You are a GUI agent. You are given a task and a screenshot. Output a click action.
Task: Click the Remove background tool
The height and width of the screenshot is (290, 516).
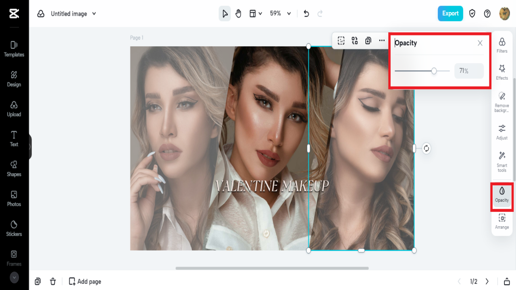click(x=502, y=101)
